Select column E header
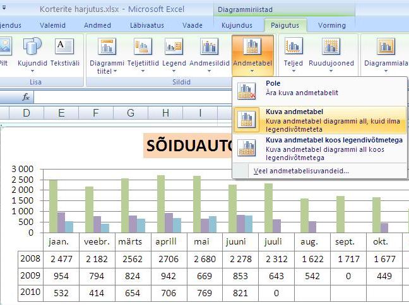This screenshot has width=409, height=305. 61,113
